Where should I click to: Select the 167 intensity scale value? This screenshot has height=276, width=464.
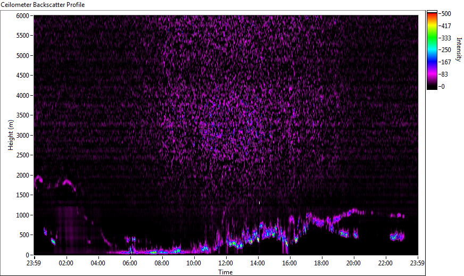click(446, 62)
